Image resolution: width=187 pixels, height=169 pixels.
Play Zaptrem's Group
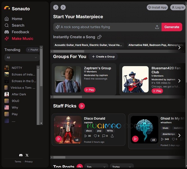point(90,90)
